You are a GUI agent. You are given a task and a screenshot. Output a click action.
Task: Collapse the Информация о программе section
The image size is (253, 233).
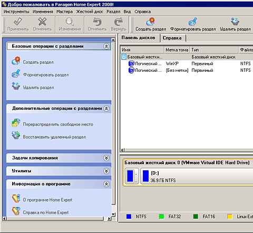tap(106, 184)
